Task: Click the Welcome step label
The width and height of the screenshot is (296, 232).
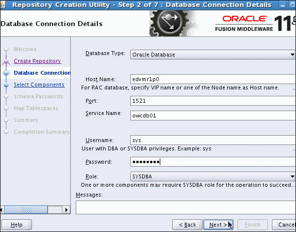Action: pos(25,49)
